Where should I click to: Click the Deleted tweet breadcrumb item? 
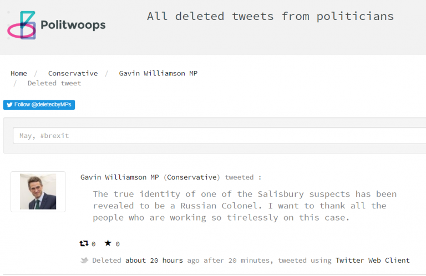(x=54, y=83)
